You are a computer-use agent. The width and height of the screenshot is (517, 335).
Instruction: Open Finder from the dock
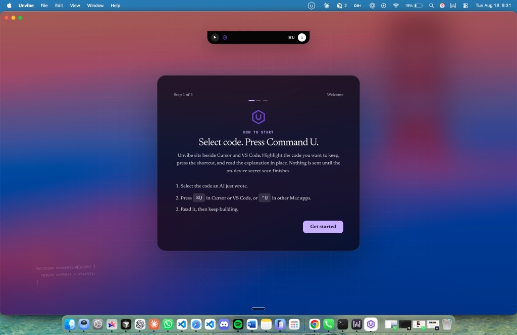pos(70,324)
